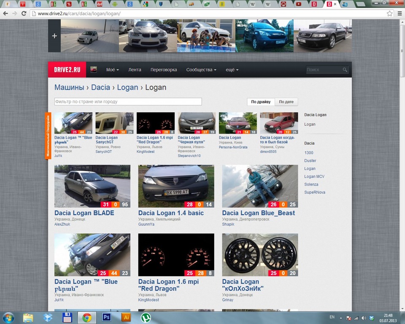
Task: Open the SupeRNova link in the sidebar
Action: [x=315, y=192]
